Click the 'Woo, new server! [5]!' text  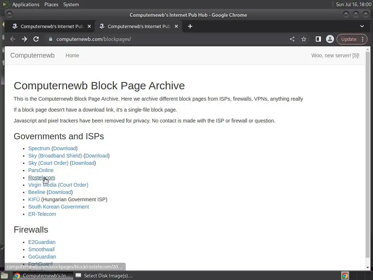pyautogui.click(x=335, y=55)
